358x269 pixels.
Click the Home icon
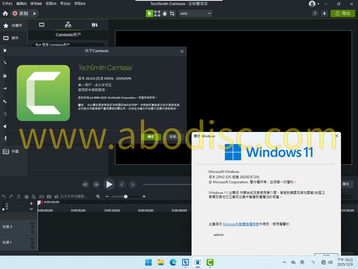coord(5,13)
